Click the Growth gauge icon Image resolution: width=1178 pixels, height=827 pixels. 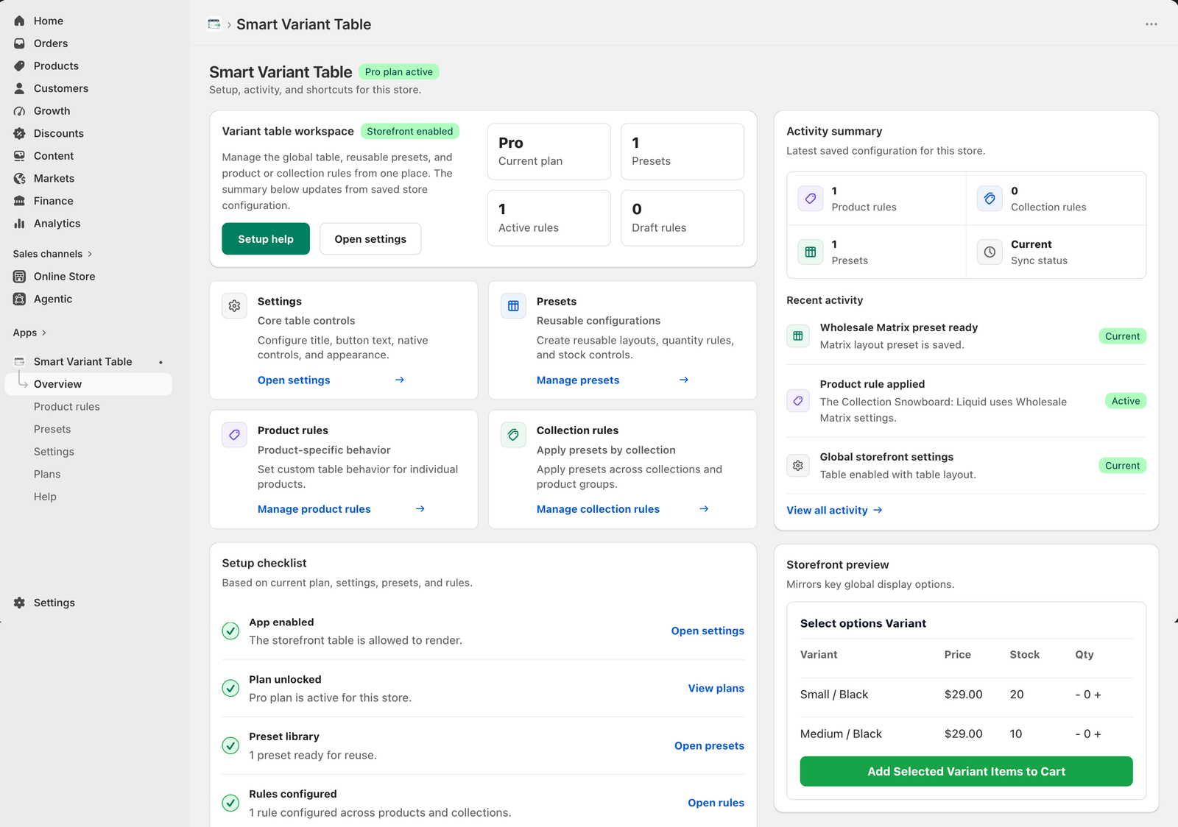pos(19,111)
